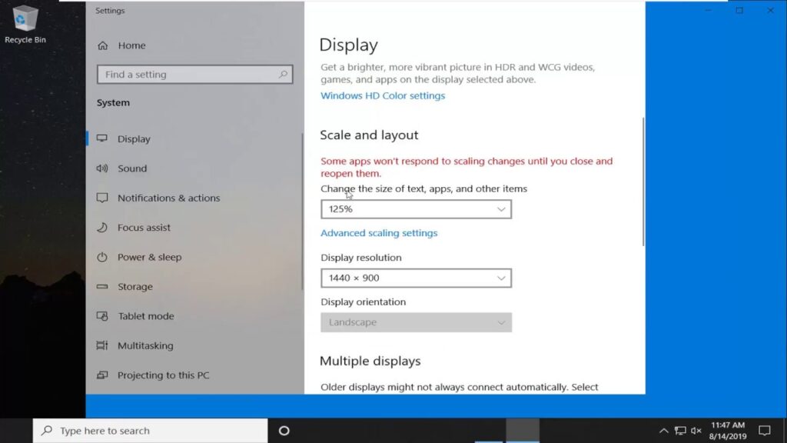Click the Projecting to this PC icon

coord(102,375)
